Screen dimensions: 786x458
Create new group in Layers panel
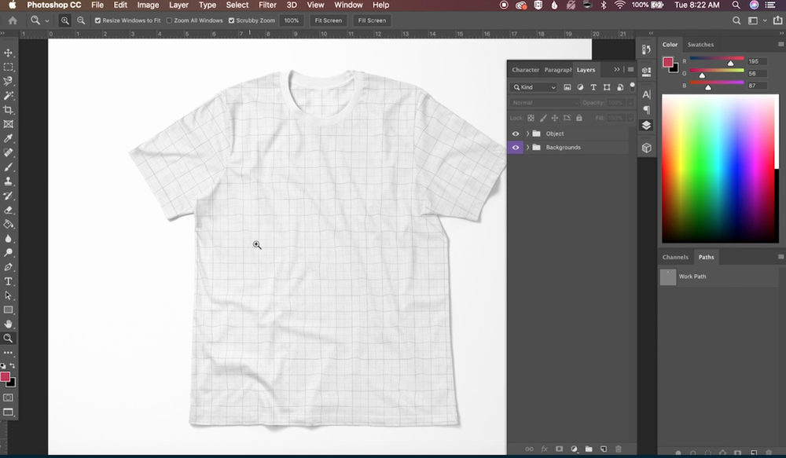[x=589, y=449]
